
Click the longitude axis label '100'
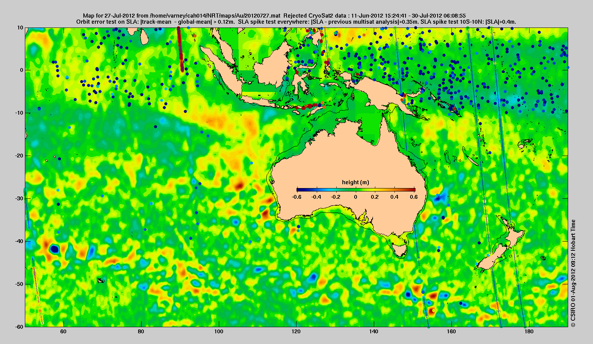[219, 331]
